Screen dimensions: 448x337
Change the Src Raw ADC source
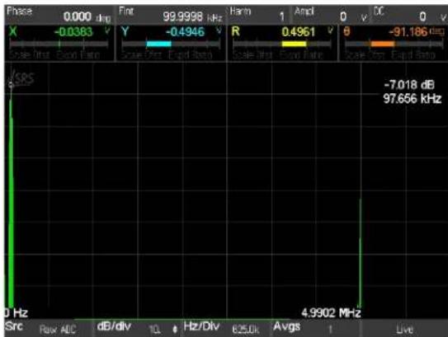(49, 329)
